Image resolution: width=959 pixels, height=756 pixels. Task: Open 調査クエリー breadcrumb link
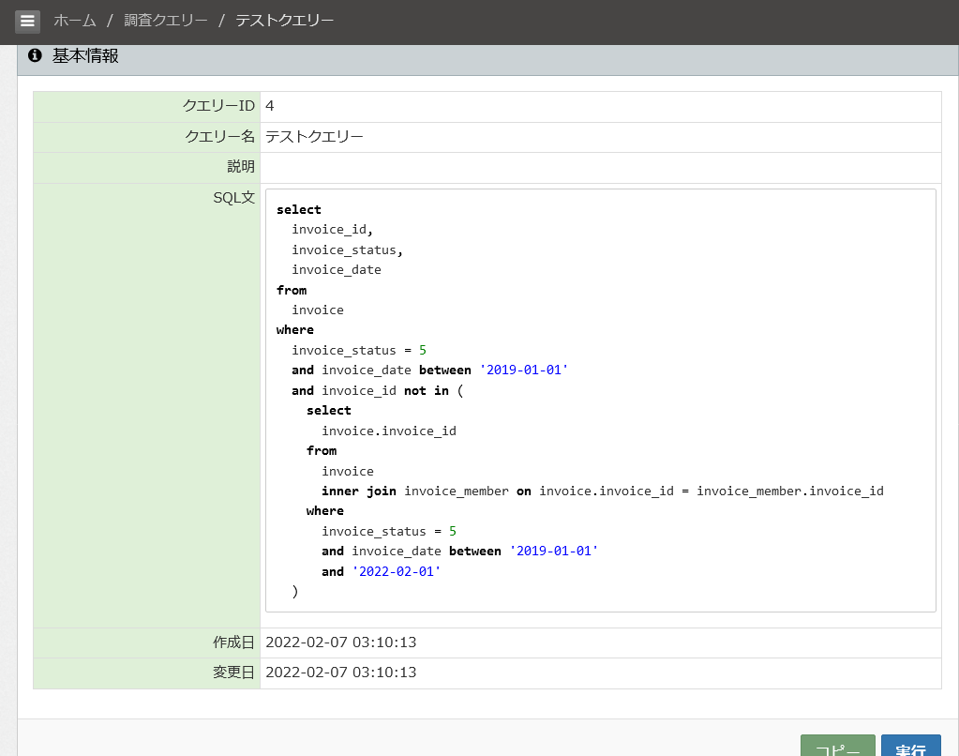pyautogui.click(x=166, y=21)
